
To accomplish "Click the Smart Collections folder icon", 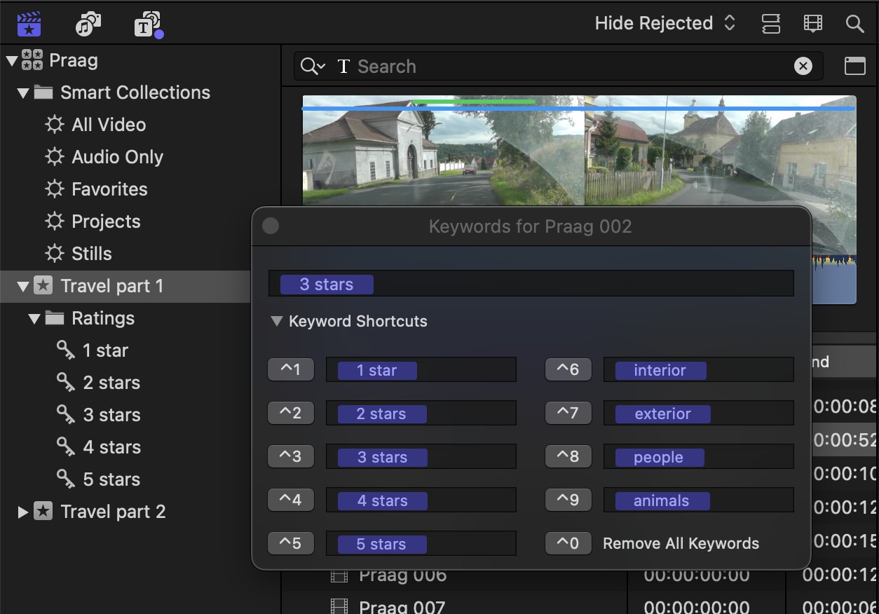I will pyautogui.click(x=43, y=93).
